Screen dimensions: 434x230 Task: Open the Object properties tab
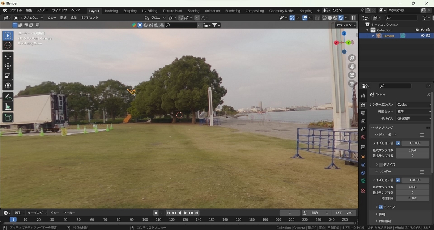(x=363, y=157)
